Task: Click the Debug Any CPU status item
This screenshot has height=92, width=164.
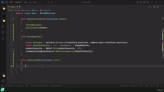Action: coord(56,86)
